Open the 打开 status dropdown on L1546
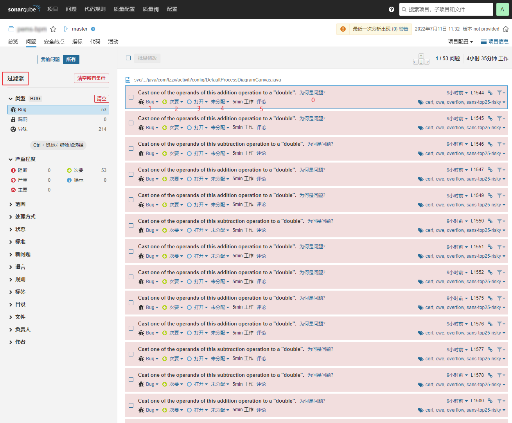This screenshot has height=423, width=512. (x=198, y=154)
